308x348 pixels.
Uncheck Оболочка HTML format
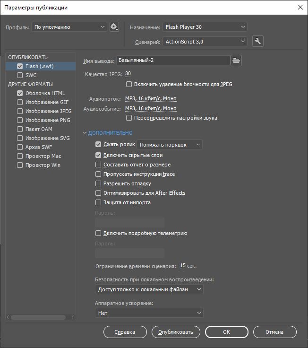20,93
